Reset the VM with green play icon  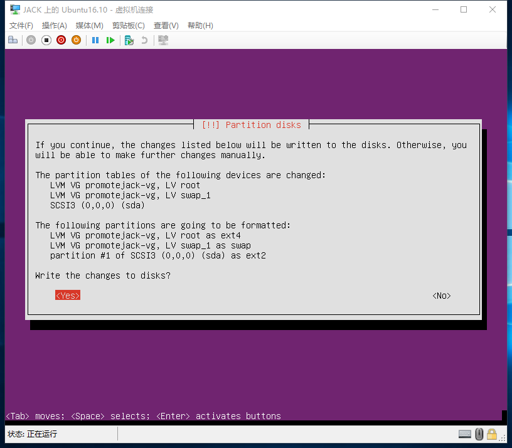(x=110, y=40)
